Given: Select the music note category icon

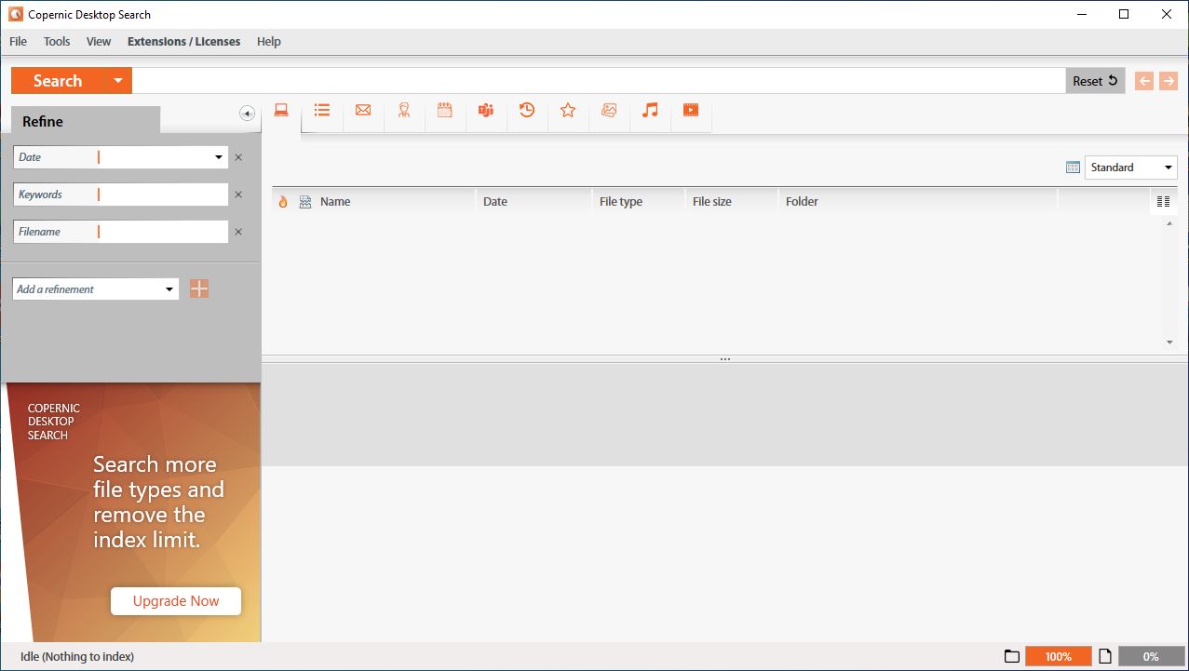Looking at the screenshot, I should [x=650, y=110].
